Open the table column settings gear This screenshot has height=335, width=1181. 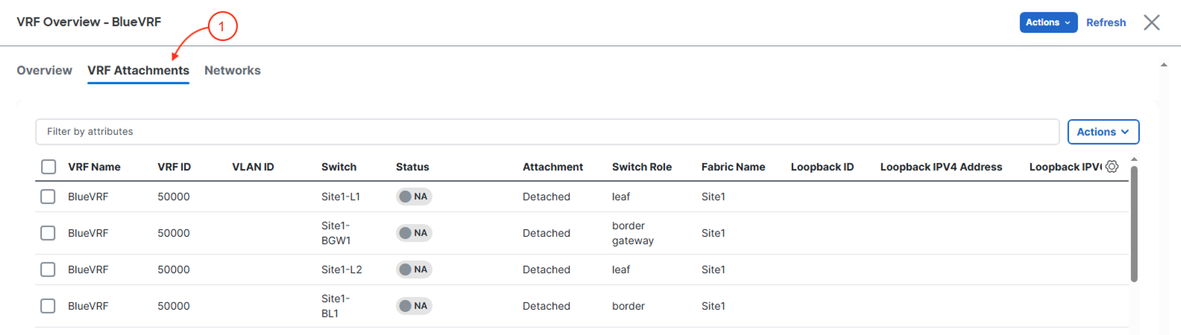1112,167
